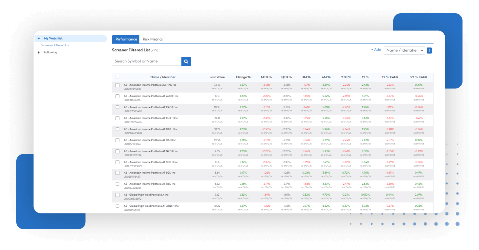This screenshot has height=250, width=479.
Task: Click the Last Value column header
Action: click(217, 77)
